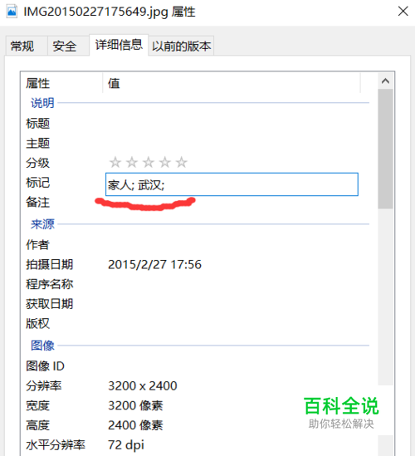Select the 分级 property label
415x456 pixels.
(x=38, y=163)
